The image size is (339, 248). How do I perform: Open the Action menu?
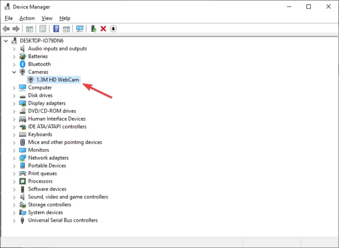(27, 18)
